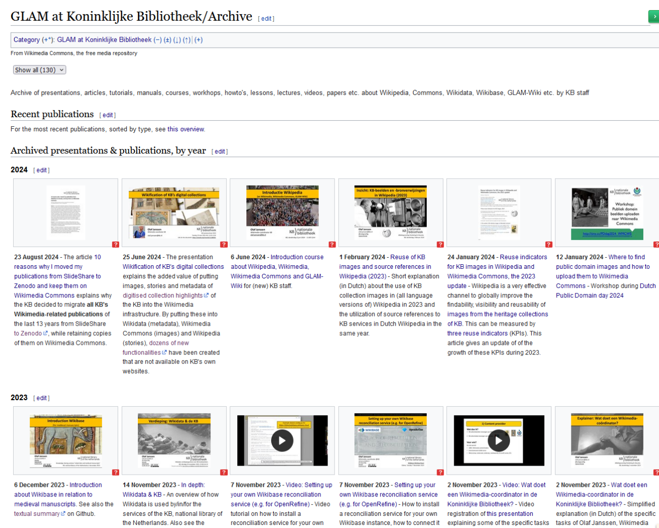Open the Inzicht KB-beelden slide thumbnail
This screenshot has height=528, width=659.
[x=390, y=213]
